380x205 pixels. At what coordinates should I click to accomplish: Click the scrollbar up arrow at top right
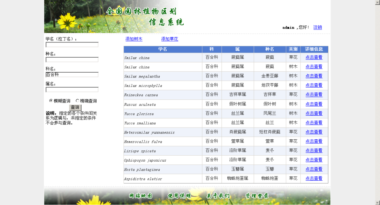377,2
